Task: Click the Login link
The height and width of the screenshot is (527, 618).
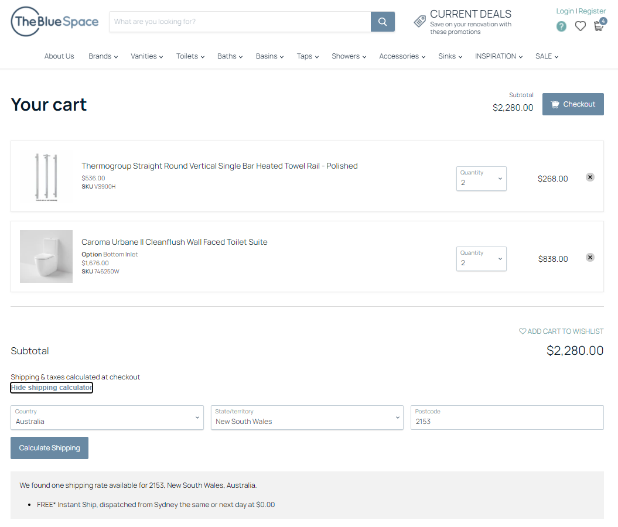Action: (x=565, y=11)
